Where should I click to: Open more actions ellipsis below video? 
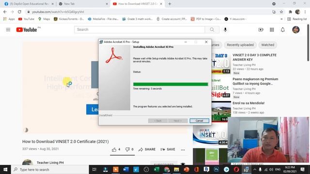(x=183, y=150)
